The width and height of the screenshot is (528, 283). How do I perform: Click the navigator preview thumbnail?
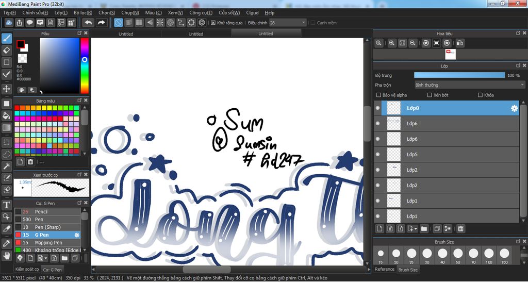click(450, 54)
